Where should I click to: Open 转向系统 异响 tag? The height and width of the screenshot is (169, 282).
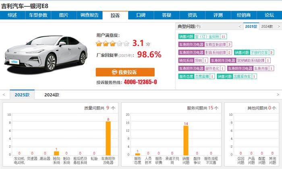click(x=193, y=60)
